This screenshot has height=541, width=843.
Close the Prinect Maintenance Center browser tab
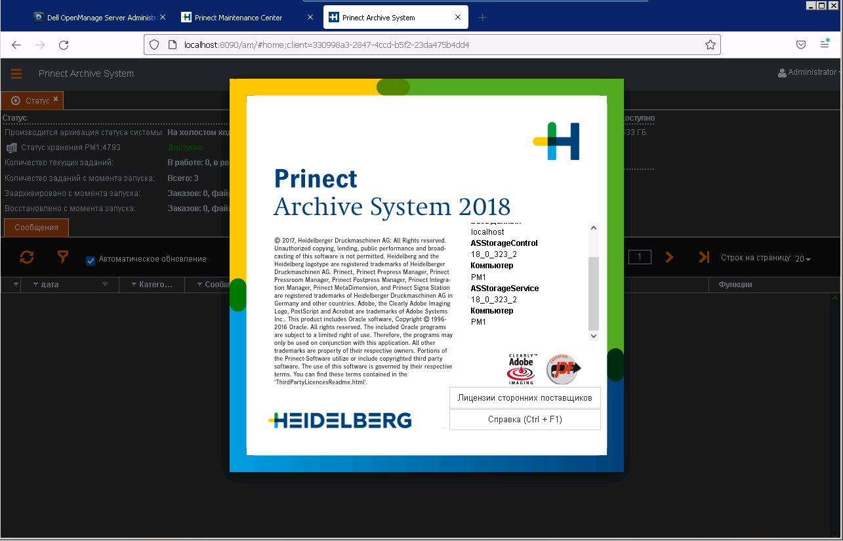[x=310, y=18]
